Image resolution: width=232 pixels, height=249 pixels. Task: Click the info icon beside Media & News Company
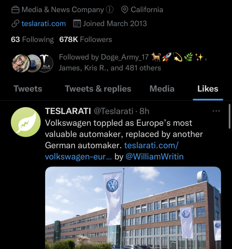(109, 10)
